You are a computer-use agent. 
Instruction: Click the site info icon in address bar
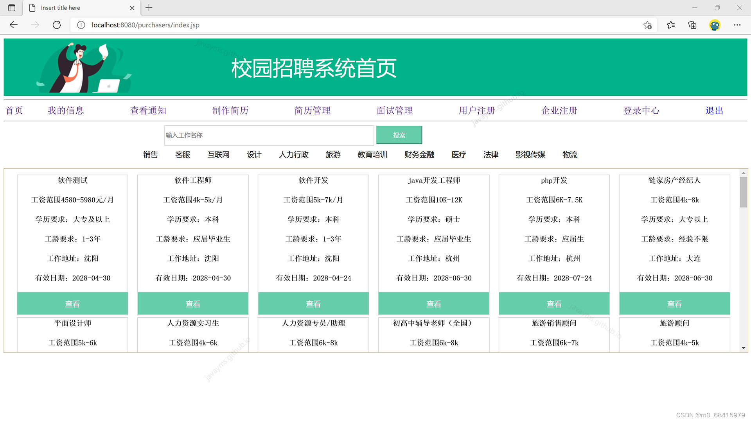click(x=81, y=25)
